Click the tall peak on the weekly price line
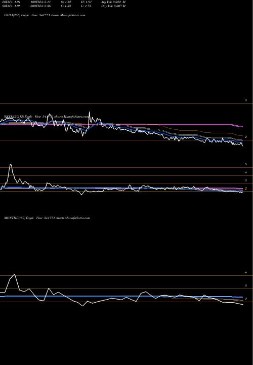Viewport: 253px width, 365px height. (11, 165)
